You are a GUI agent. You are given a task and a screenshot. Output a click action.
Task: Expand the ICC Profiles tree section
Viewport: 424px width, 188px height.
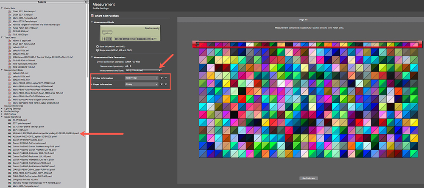(2, 114)
